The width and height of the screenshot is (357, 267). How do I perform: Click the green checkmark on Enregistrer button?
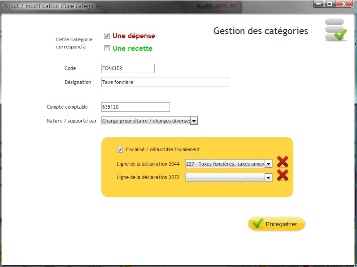pos(258,223)
